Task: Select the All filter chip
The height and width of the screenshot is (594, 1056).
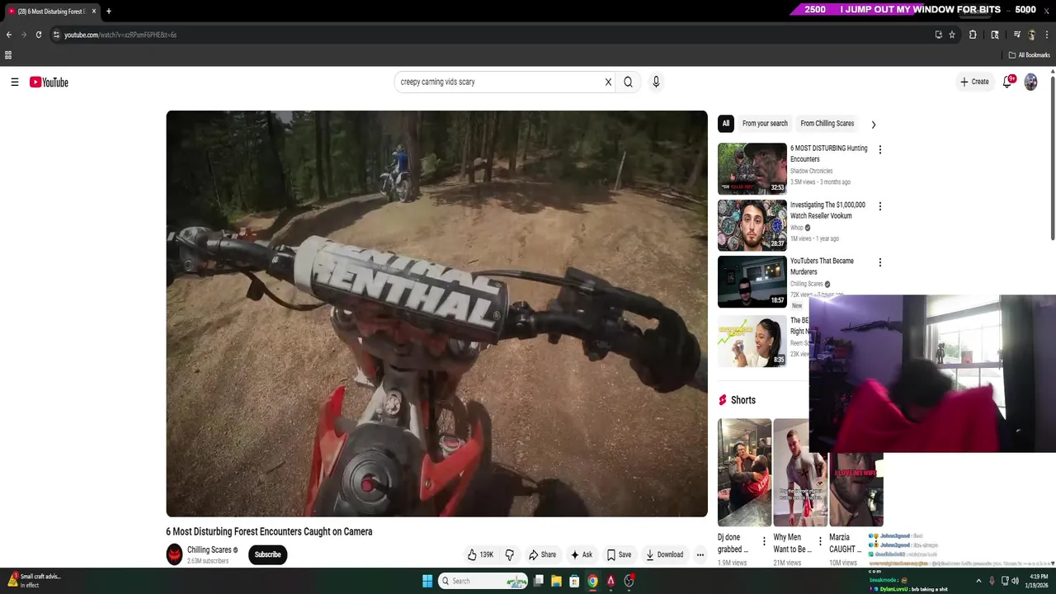Action: point(726,124)
